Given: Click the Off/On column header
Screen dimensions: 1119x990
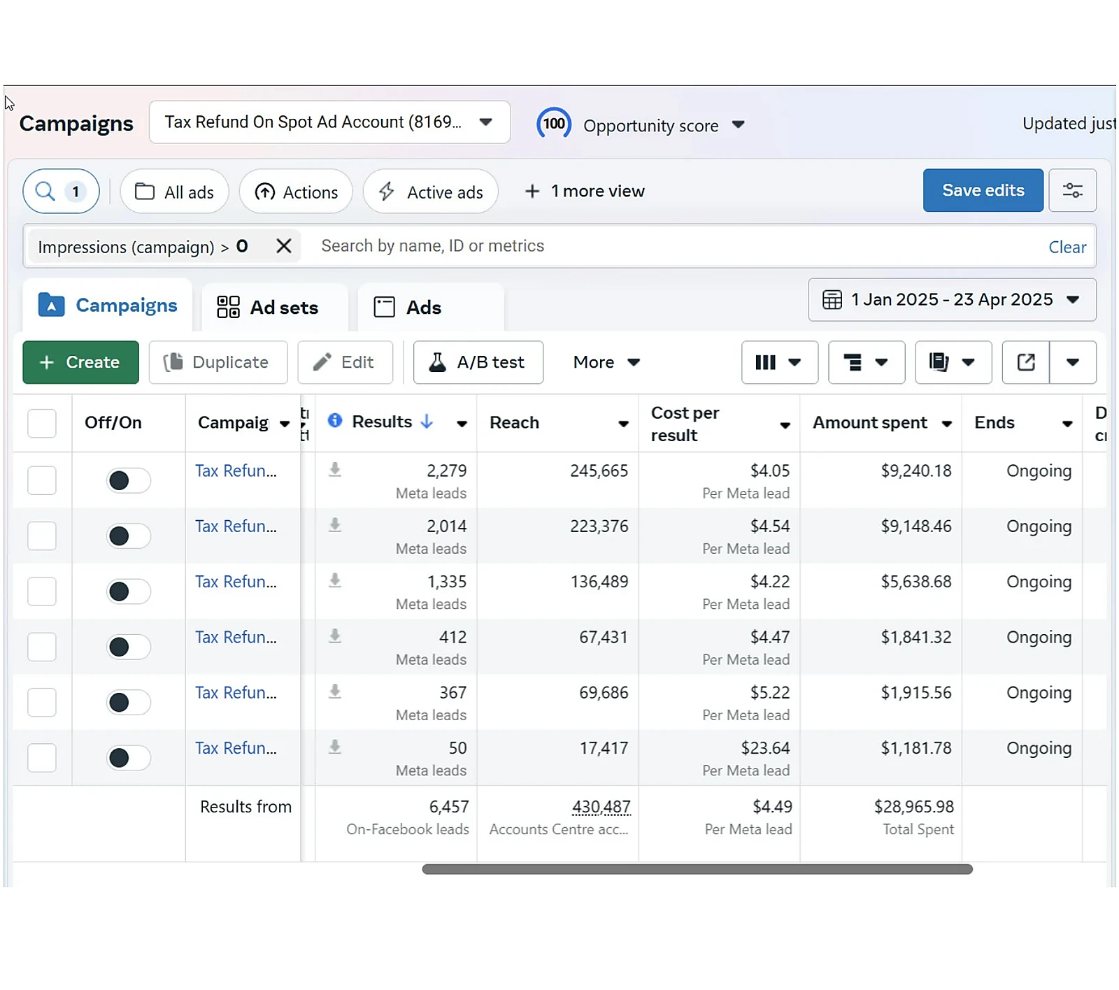Looking at the screenshot, I should 113,423.
